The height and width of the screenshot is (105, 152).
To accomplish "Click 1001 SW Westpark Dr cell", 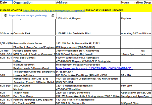I will tap(88, 78).
